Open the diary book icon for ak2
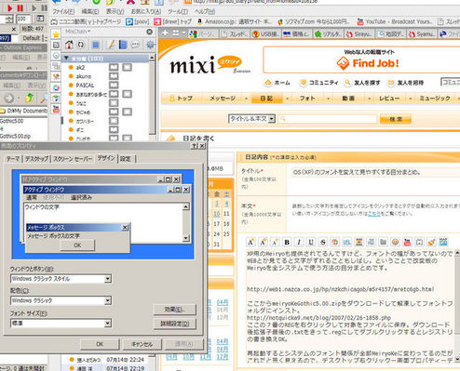The image size is (460, 371). point(114,67)
